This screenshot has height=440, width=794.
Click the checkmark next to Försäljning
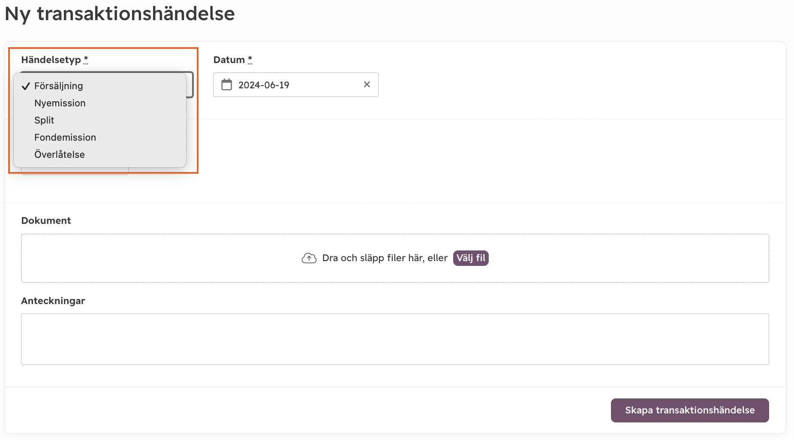(26, 86)
